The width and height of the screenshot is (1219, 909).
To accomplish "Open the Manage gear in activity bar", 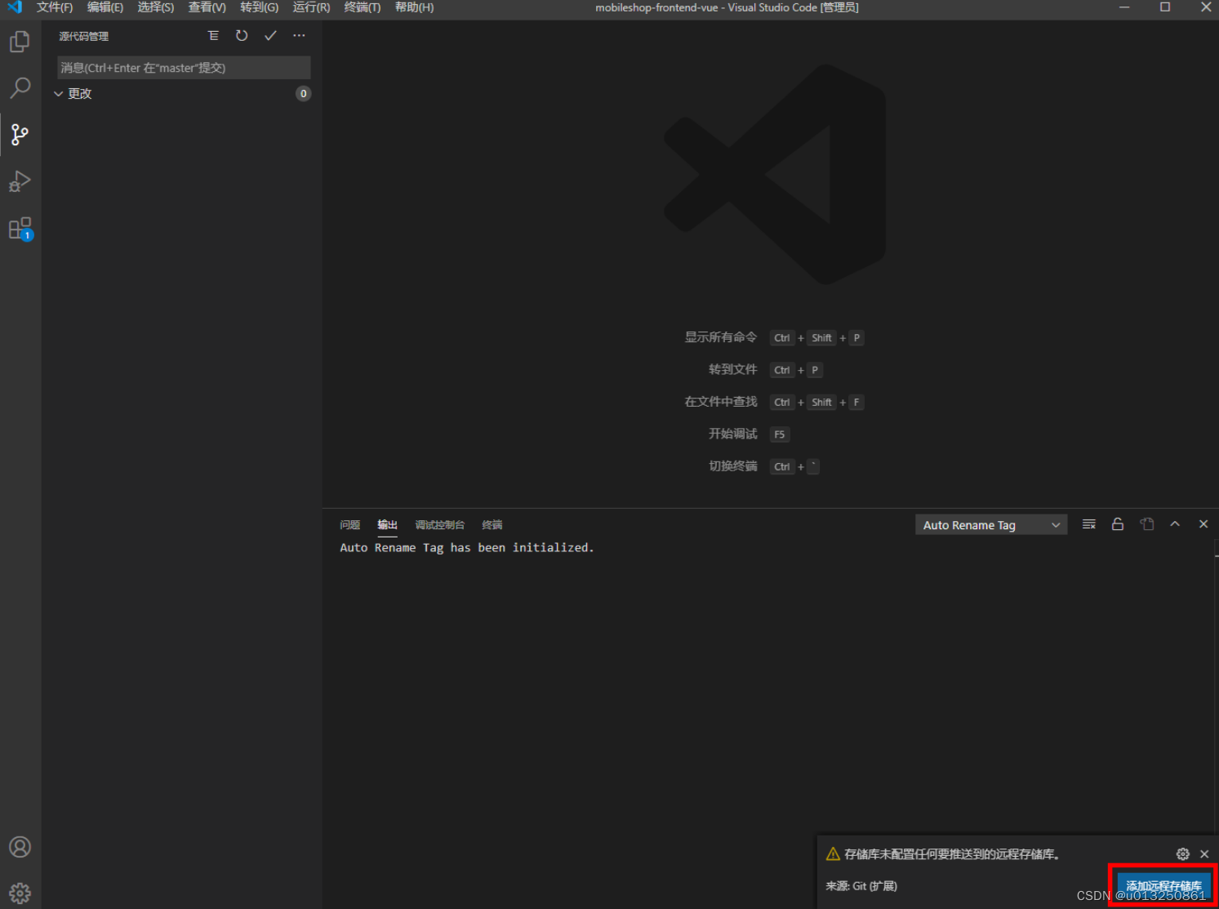I will click(20, 893).
